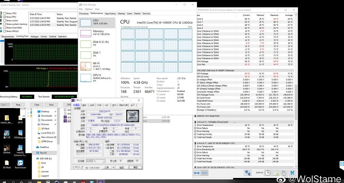Screen dimensions: 344x183
Task: Open File Explorer from the taskbar
Action: (39, 182)
